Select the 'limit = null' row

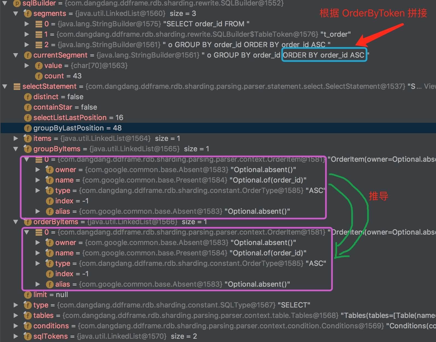(x=218, y=295)
